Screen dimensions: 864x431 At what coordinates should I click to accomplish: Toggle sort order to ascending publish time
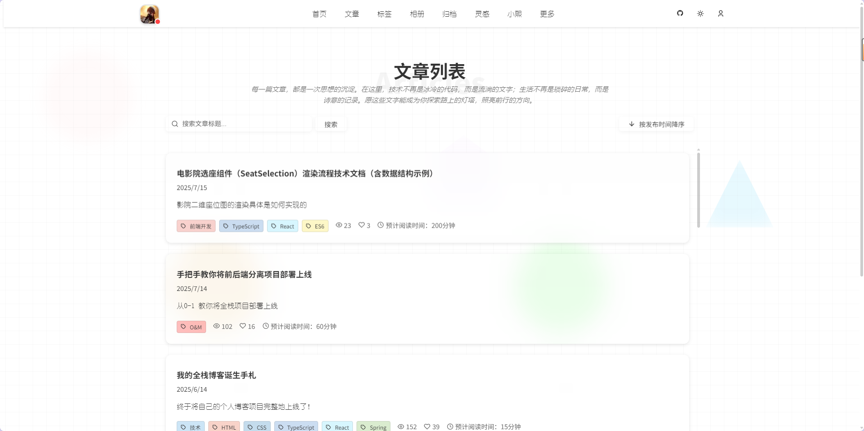656,124
